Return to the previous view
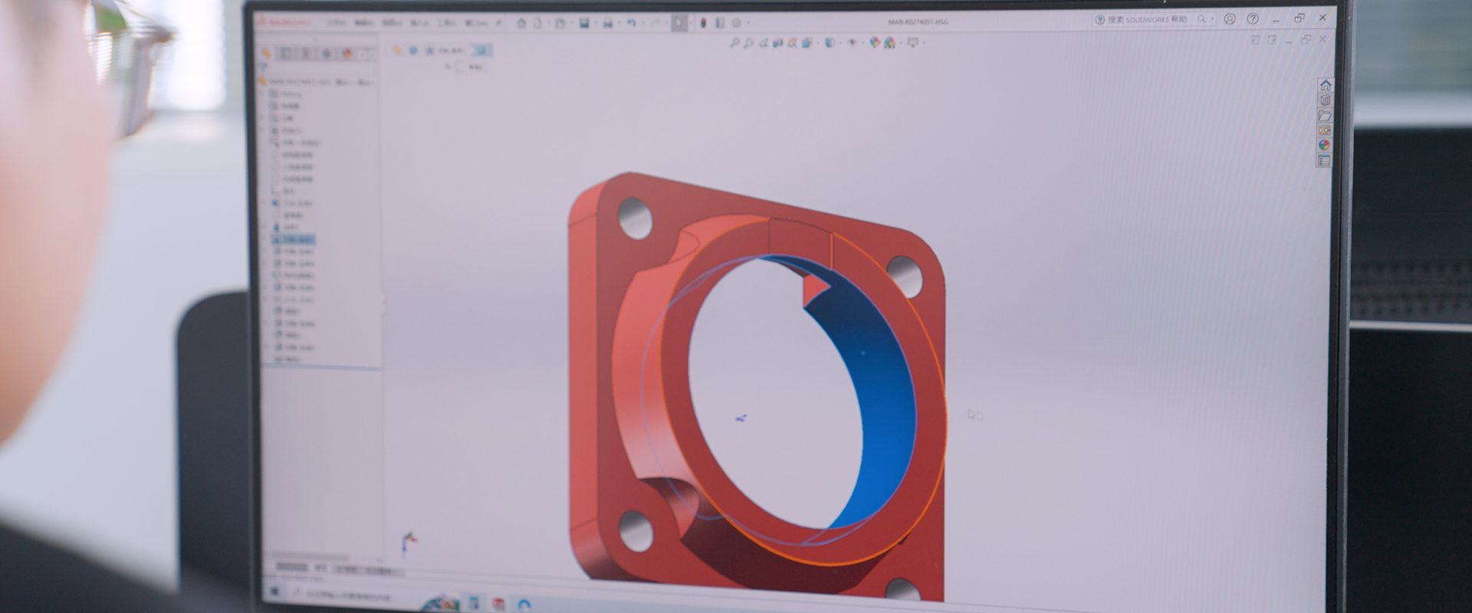The height and width of the screenshot is (613, 1472). 763,43
